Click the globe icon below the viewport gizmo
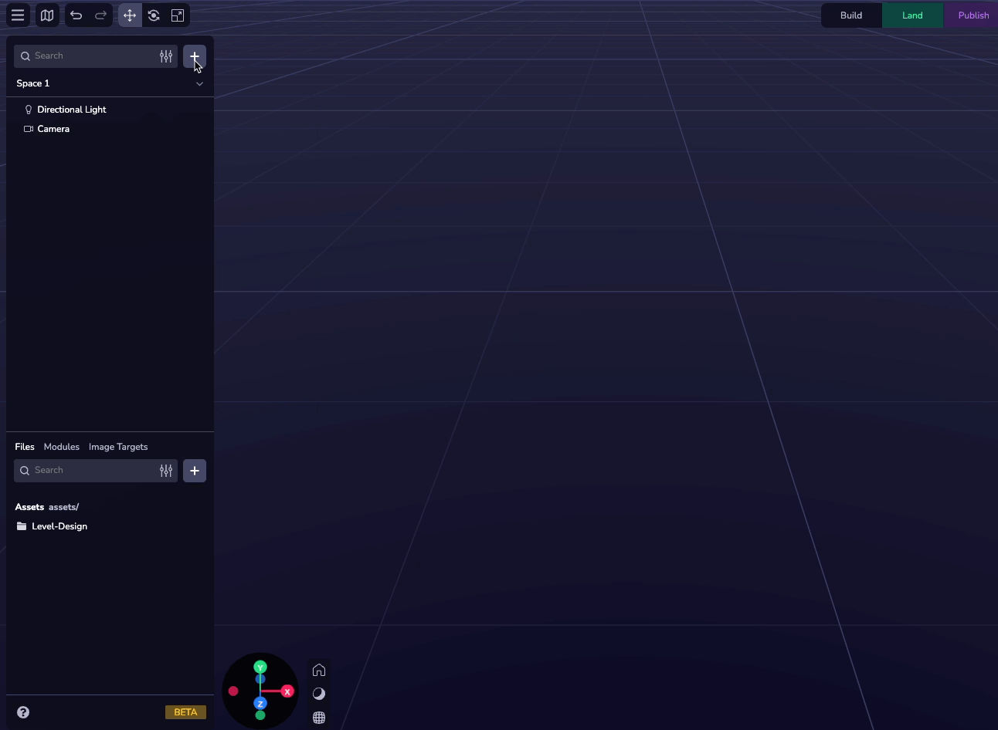 coord(319,717)
